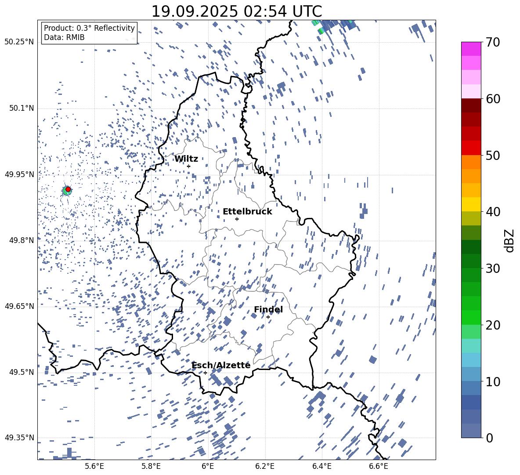Click the Product 0.3° Reflectivity info box
The width and height of the screenshot is (520, 475).
[89, 33]
